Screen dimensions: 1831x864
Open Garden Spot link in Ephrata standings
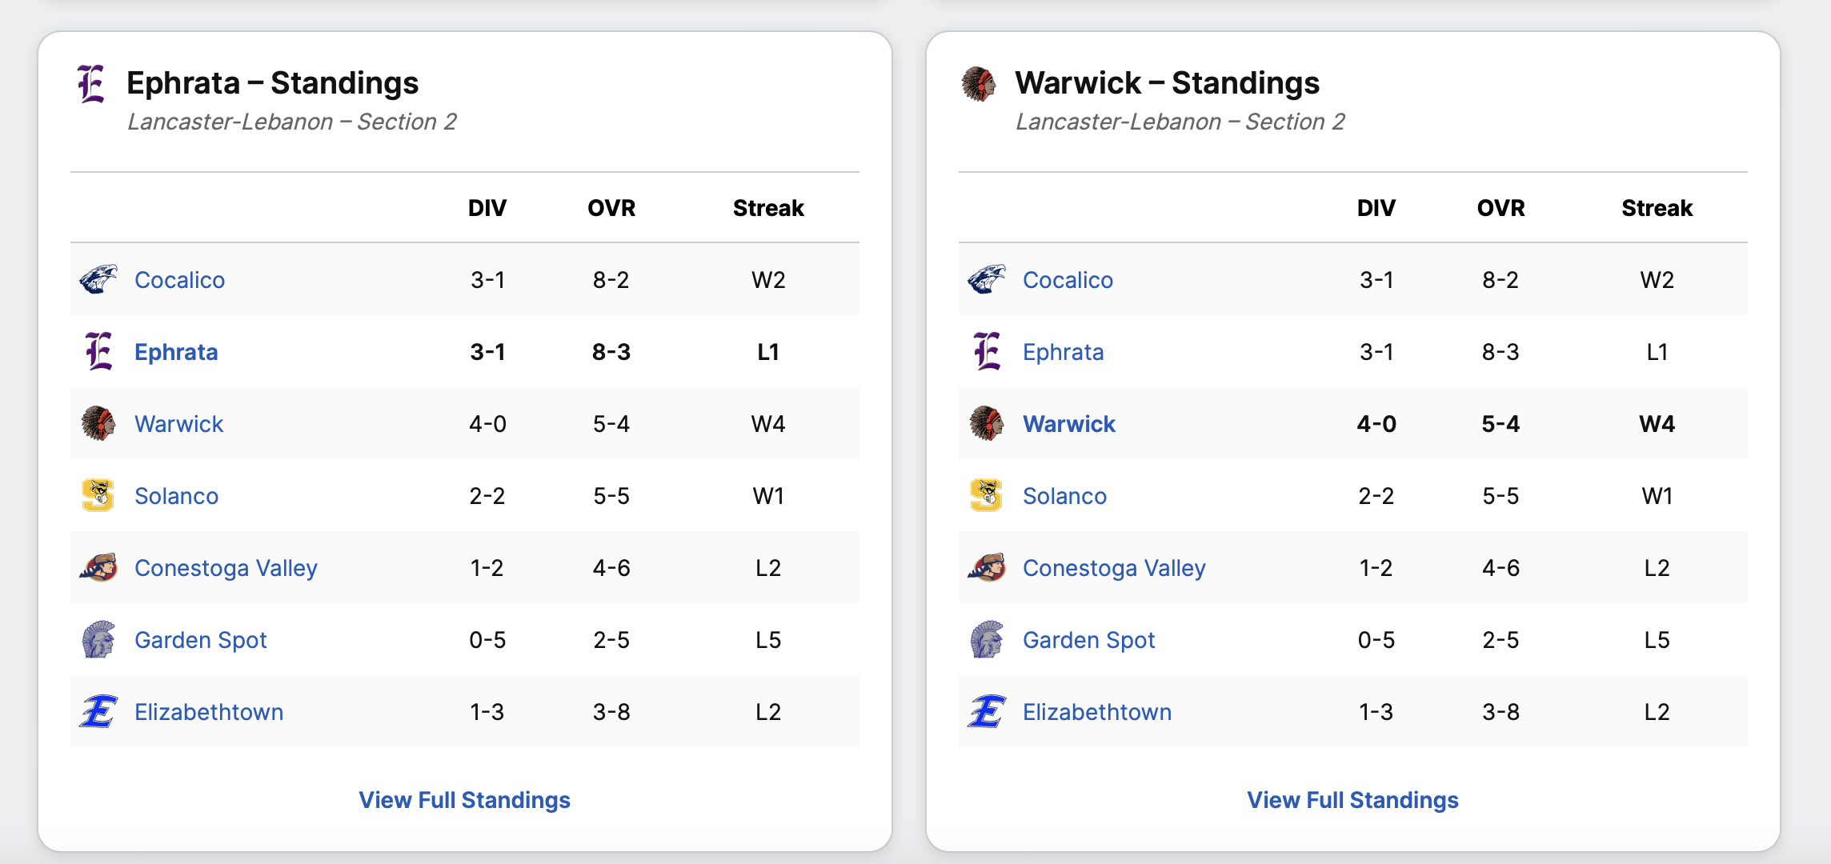point(200,640)
